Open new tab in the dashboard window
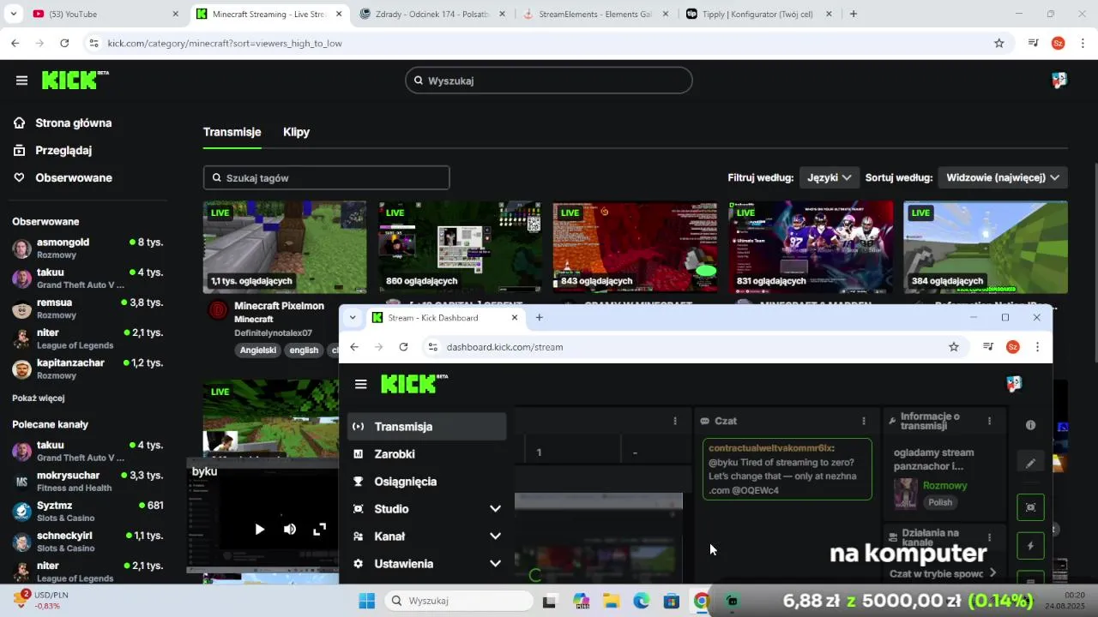Viewport: 1098px width, 617px height. click(x=539, y=317)
